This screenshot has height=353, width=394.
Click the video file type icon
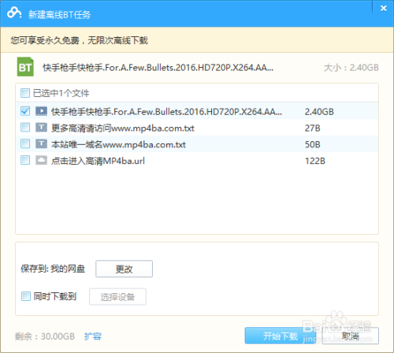[41, 111]
